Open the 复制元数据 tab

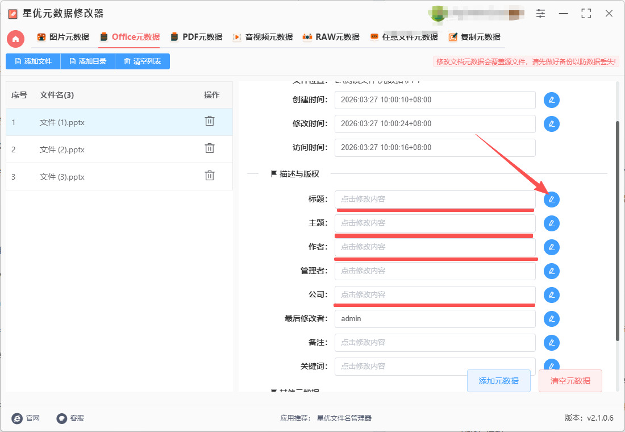click(474, 37)
